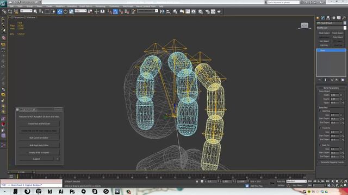Toggle Side Fins checkbox

click(320, 111)
